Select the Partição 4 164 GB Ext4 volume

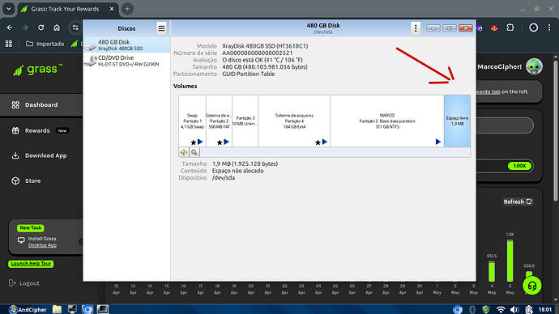[x=294, y=121]
